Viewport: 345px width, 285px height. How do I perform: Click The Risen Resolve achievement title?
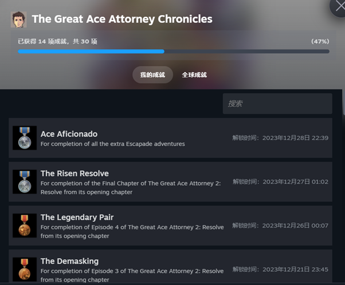click(75, 173)
